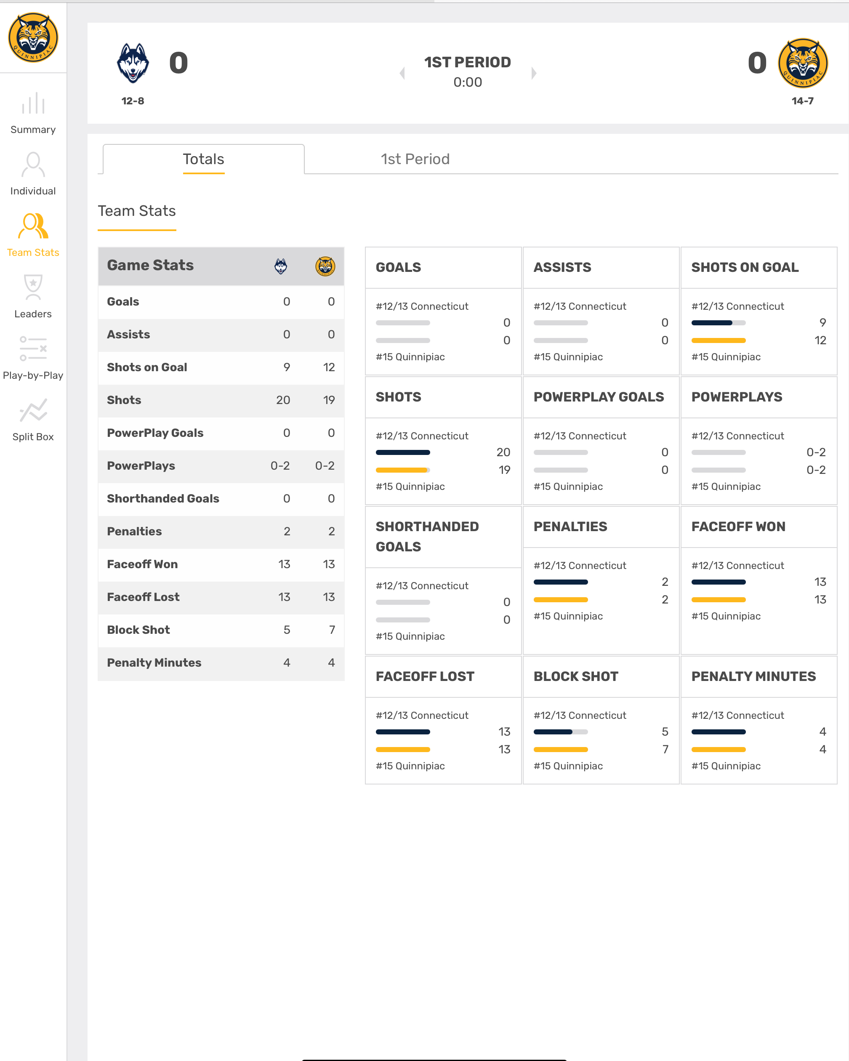The width and height of the screenshot is (849, 1061).
Task: Select the Team Stats people icon
Action: click(33, 226)
